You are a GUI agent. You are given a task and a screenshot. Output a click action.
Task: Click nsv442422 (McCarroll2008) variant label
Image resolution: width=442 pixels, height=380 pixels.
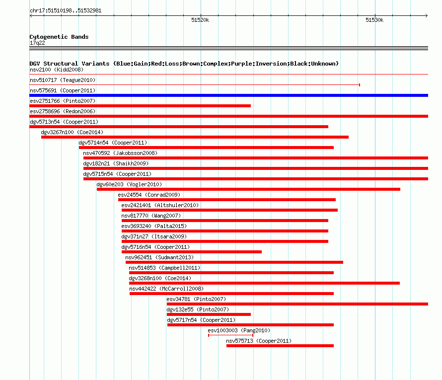coord(166,289)
